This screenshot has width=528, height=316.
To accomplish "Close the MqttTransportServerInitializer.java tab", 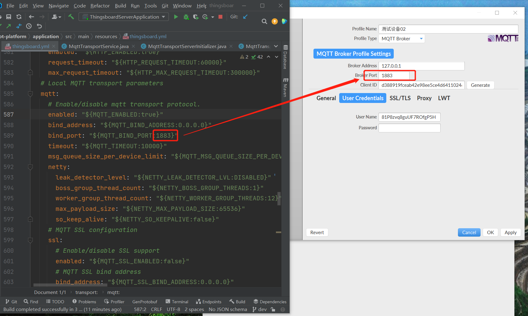I will point(231,46).
